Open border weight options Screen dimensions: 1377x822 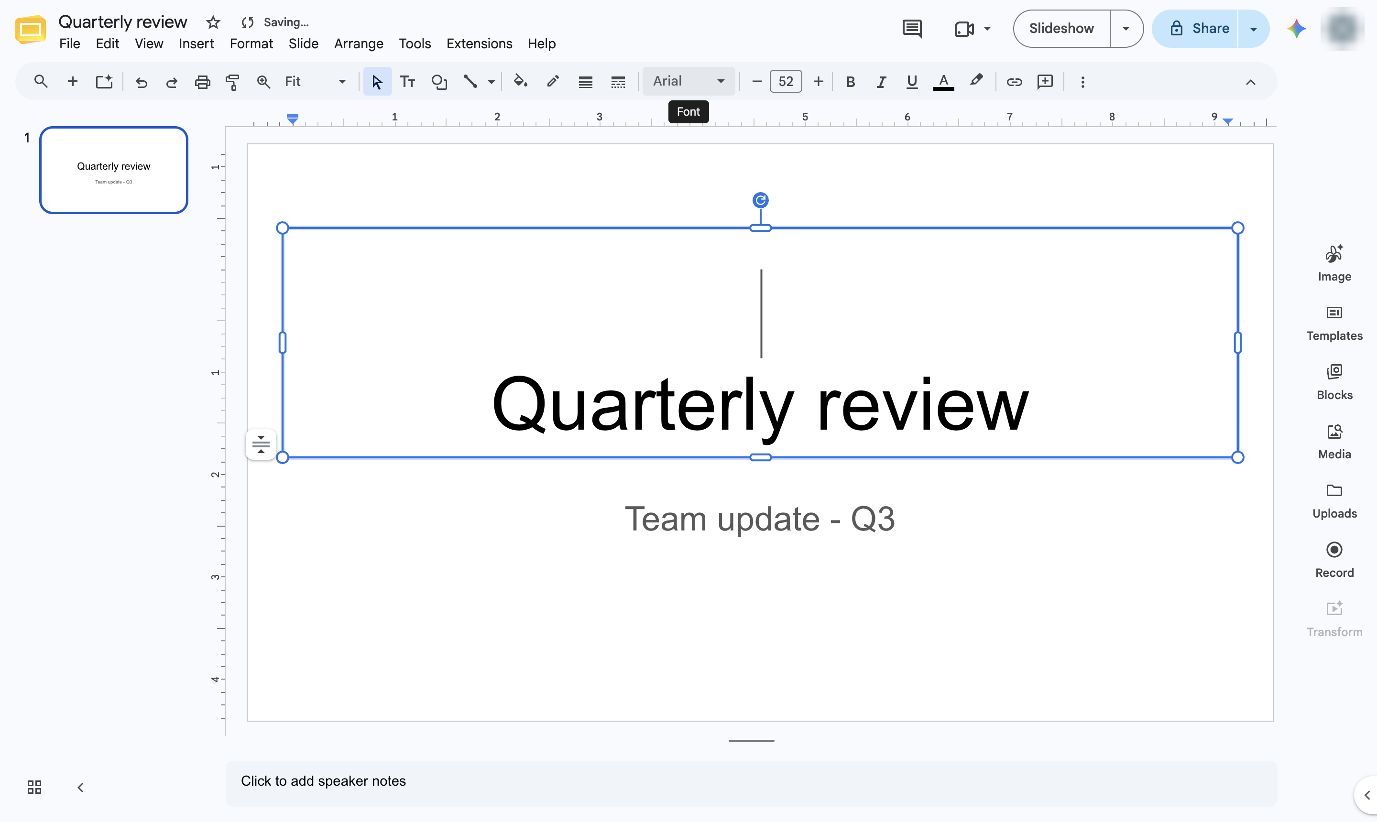[585, 82]
